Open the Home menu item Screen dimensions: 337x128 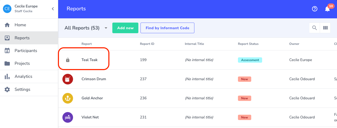(x=20, y=25)
